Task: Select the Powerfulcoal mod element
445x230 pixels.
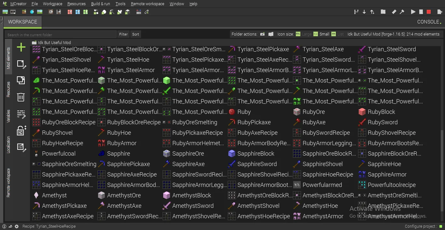Action: (54, 154)
